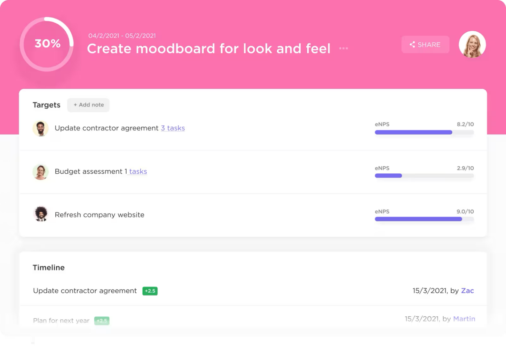Click the user profile avatar in the header
The height and width of the screenshot is (348, 506).
coord(472,45)
